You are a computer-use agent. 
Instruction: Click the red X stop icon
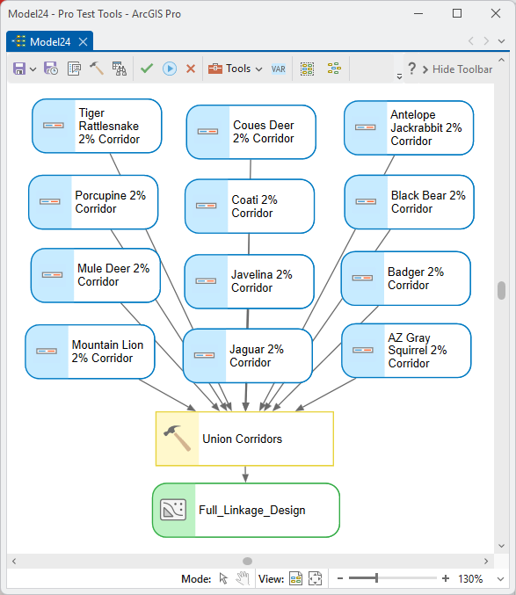(x=191, y=69)
